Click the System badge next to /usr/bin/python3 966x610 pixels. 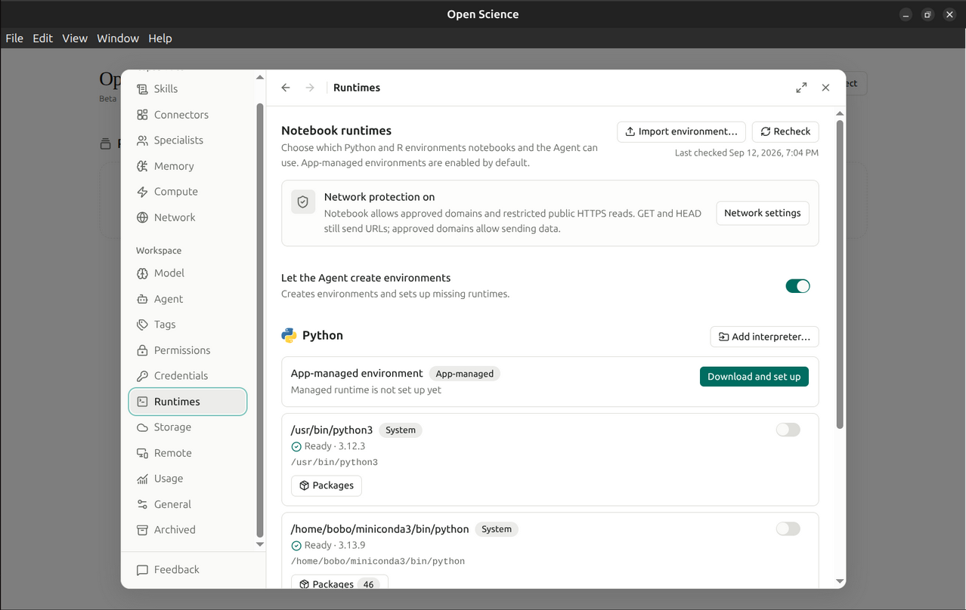coord(401,430)
